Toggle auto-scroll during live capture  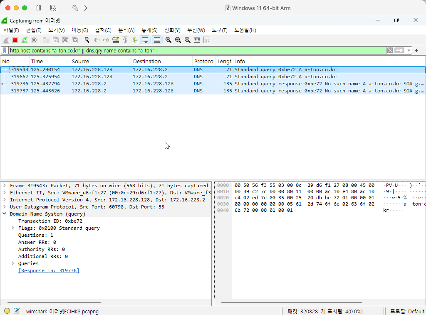tap(145, 40)
